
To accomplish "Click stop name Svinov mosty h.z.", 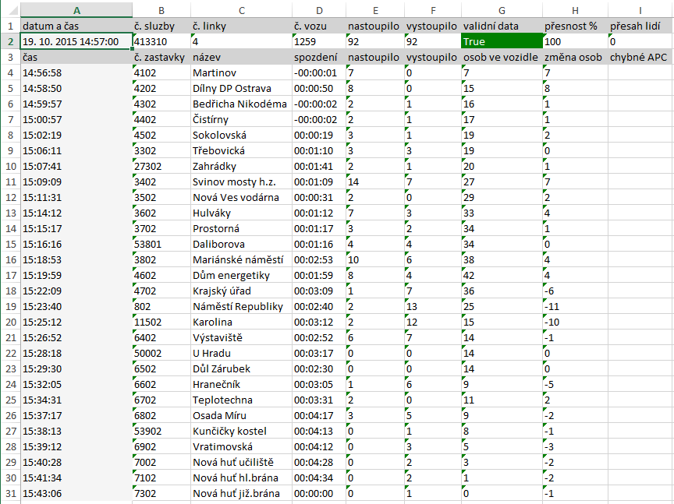I will coord(242,182).
